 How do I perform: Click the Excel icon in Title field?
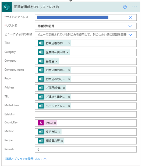click(x=41, y=43)
